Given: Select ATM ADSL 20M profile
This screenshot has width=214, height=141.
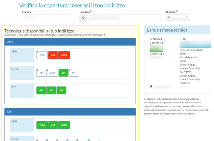Looking at the screenshot, I should 42,55.
